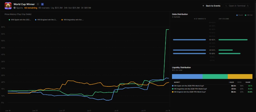Click the green Argentina segment of liquidity bar
Image resolution: width=256 pixels, height=112 pixels.
[x=215, y=76]
